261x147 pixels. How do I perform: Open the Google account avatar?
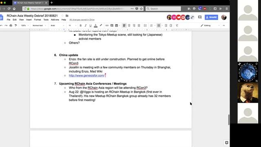click(x=224, y=17)
